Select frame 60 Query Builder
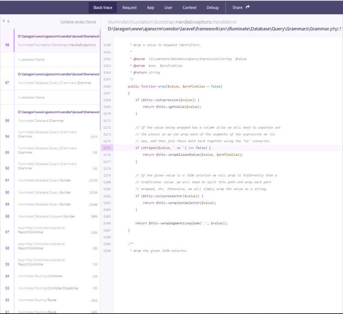Viewport: 343px width, 314px height. pos(50,192)
